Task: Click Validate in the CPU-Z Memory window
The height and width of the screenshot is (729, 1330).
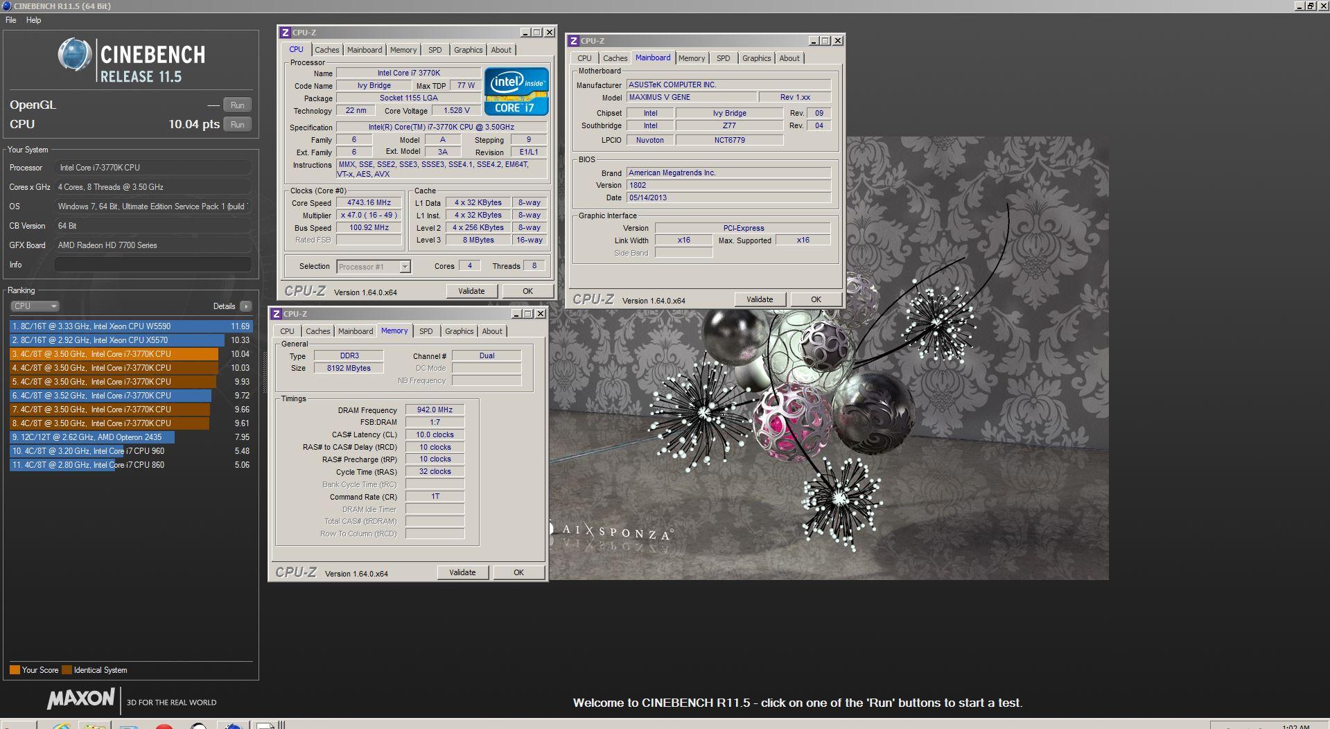Action: pyautogui.click(x=462, y=572)
